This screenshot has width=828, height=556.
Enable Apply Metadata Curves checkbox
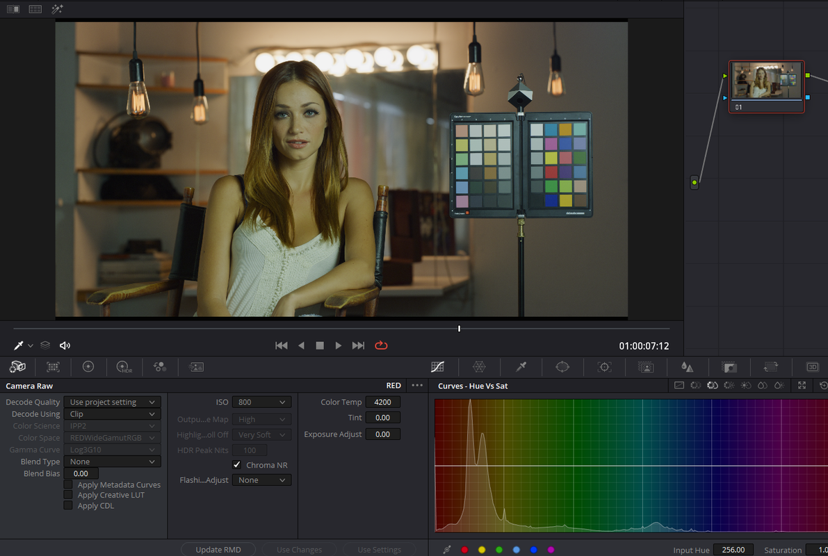tap(68, 484)
